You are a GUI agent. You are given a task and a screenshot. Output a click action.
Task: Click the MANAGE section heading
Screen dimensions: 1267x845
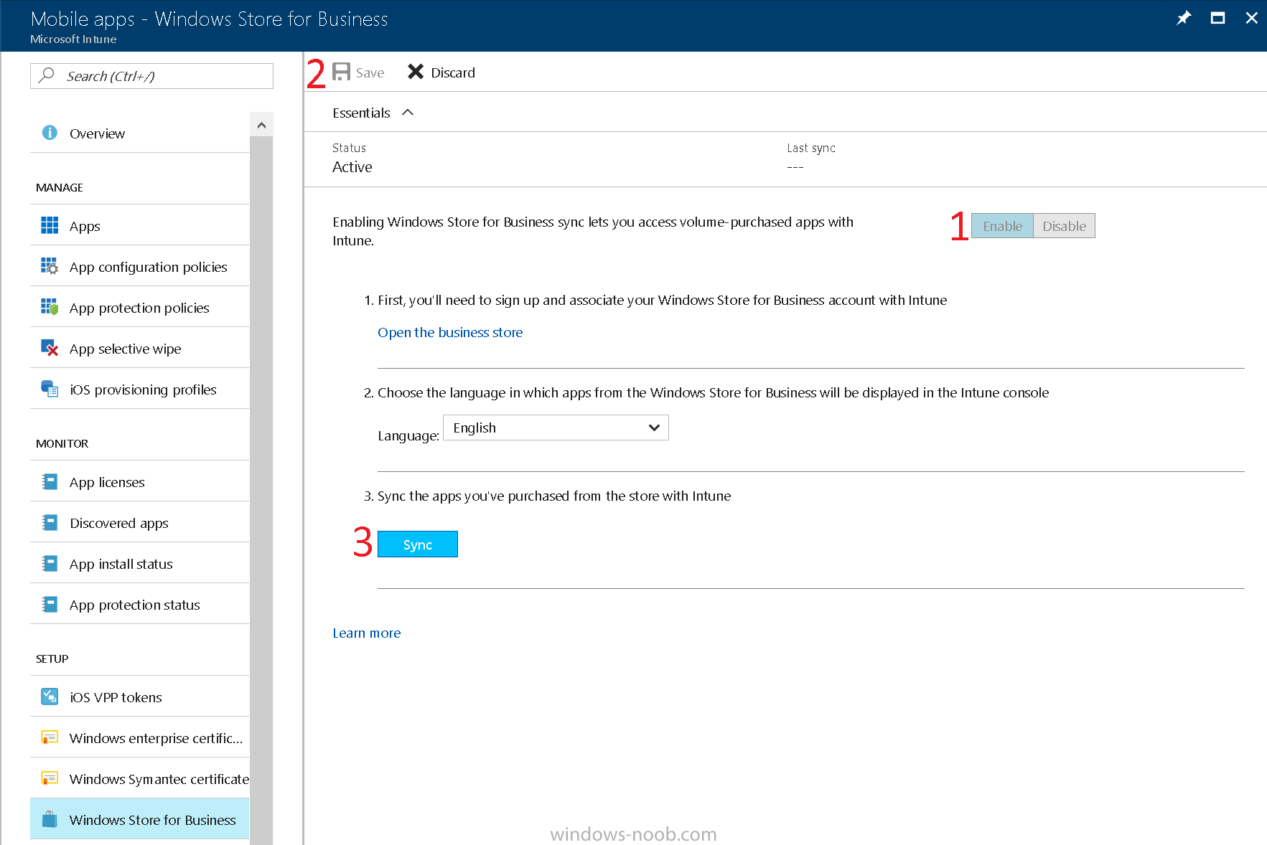pyautogui.click(x=60, y=187)
